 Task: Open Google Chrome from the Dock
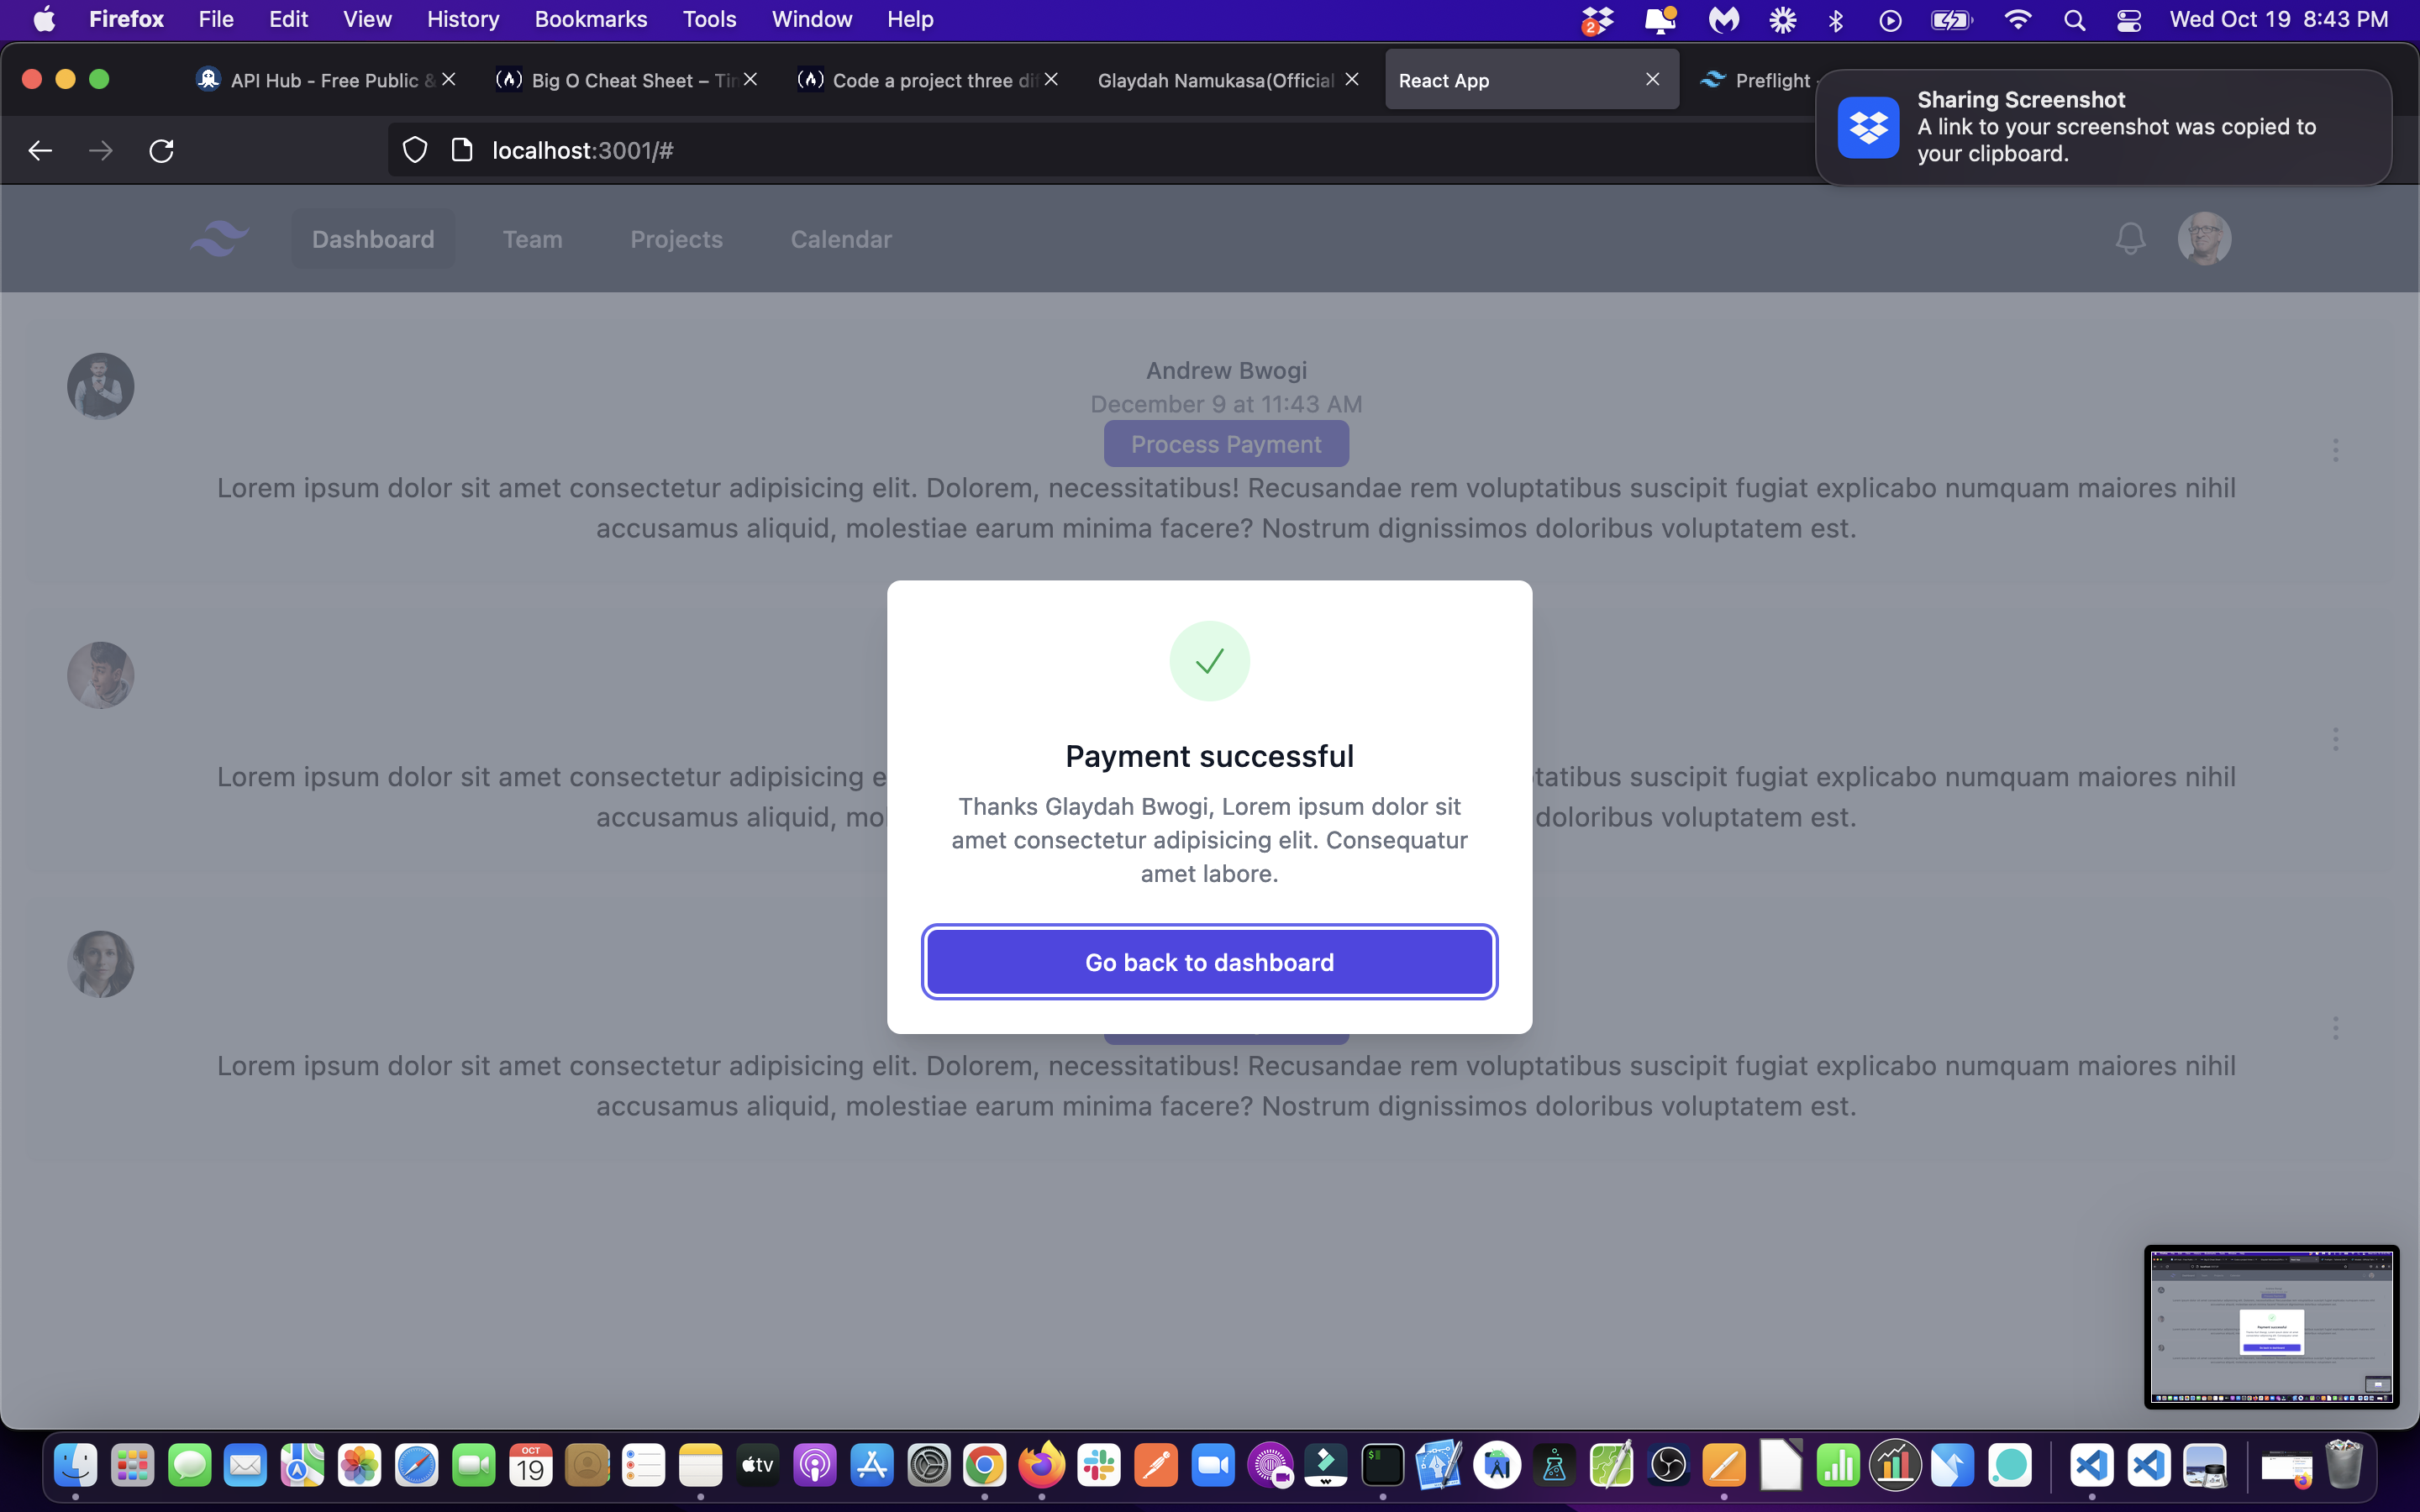click(x=984, y=1466)
